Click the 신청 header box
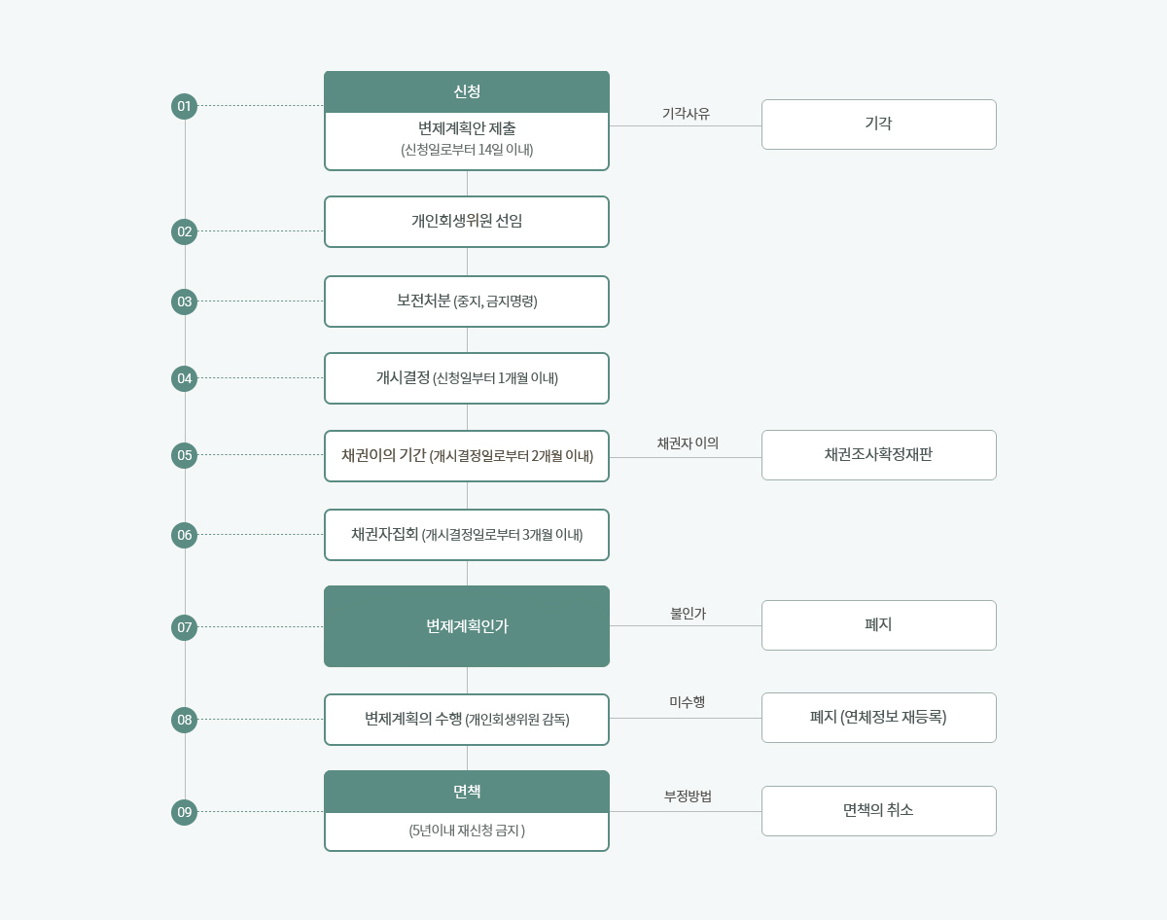This screenshot has height=920, width=1167. (x=467, y=92)
